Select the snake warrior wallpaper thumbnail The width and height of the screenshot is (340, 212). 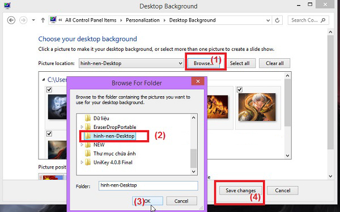(x=257, y=107)
